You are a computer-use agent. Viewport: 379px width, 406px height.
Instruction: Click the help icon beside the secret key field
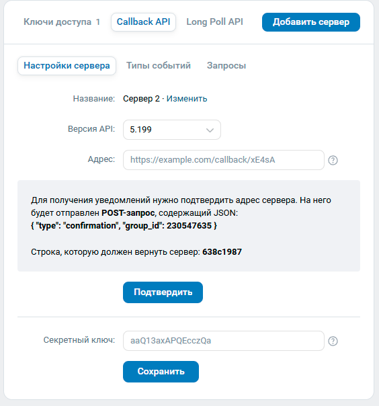tap(333, 341)
